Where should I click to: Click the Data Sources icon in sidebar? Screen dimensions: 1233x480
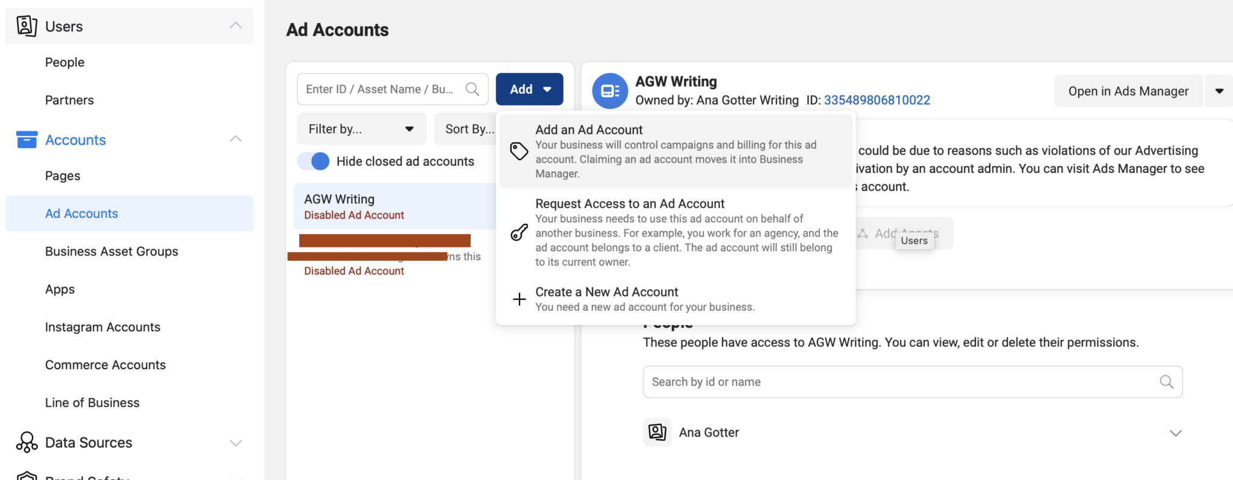(26, 443)
